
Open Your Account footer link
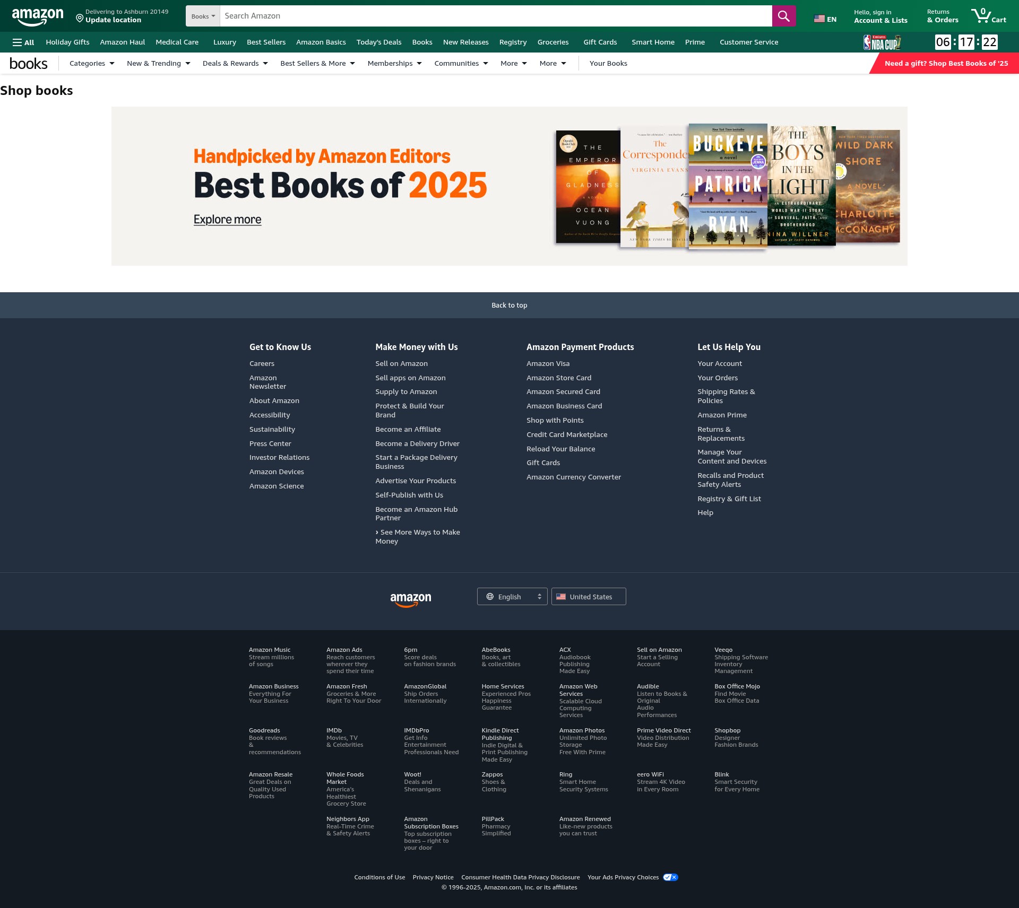coord(719,364)
